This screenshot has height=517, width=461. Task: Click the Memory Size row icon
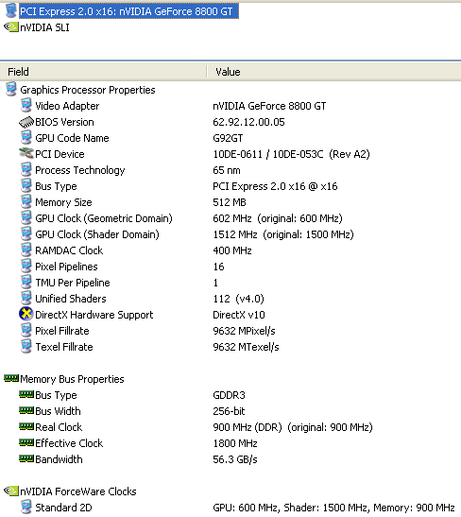pos(26,201)
